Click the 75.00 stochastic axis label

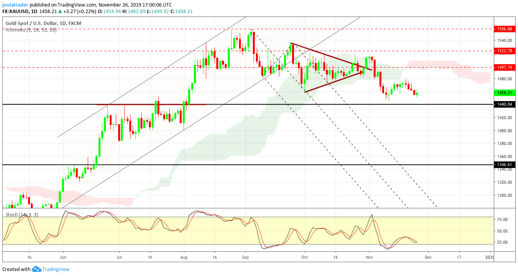tap(502, 219)
